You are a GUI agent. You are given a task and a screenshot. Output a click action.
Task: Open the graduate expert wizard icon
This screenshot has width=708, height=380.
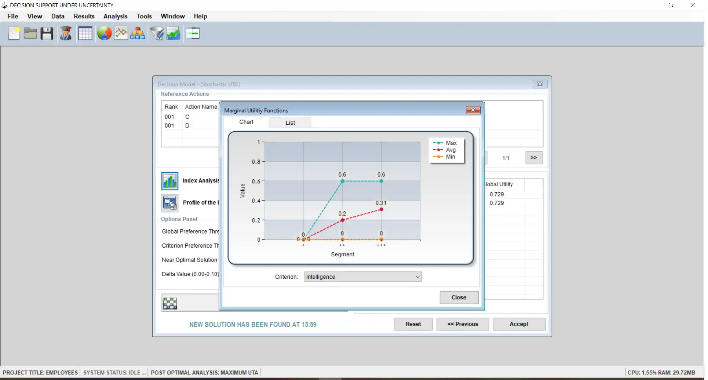[x=66, y=33]
